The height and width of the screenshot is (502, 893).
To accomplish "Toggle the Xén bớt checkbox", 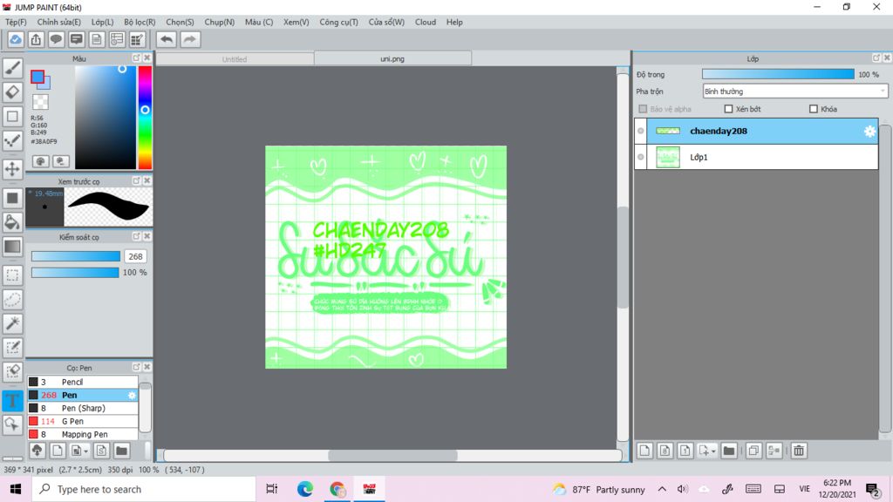I will [728, 109].
